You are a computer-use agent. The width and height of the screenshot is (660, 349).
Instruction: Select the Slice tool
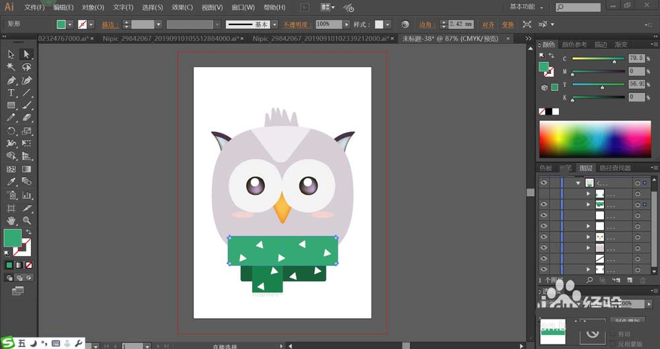(x=26, y=208)
